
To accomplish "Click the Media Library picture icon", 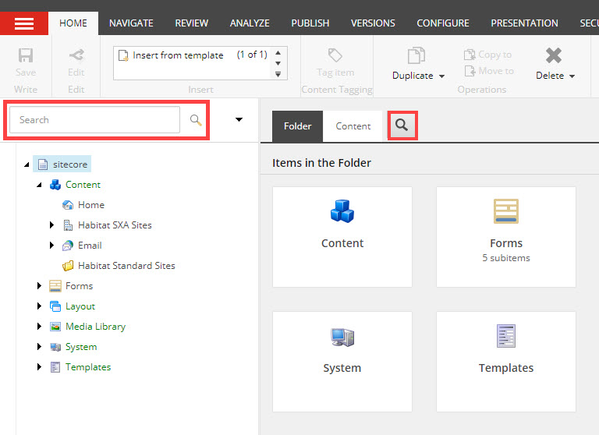I will coord(55,327).
